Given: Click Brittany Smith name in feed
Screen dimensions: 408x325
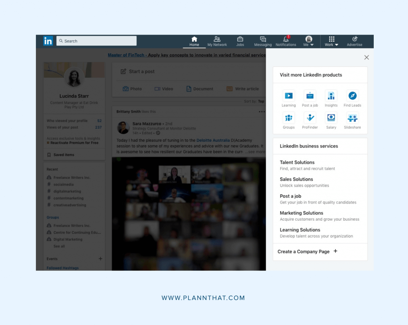Looking at the screenshot, I should tap(129, 112).
